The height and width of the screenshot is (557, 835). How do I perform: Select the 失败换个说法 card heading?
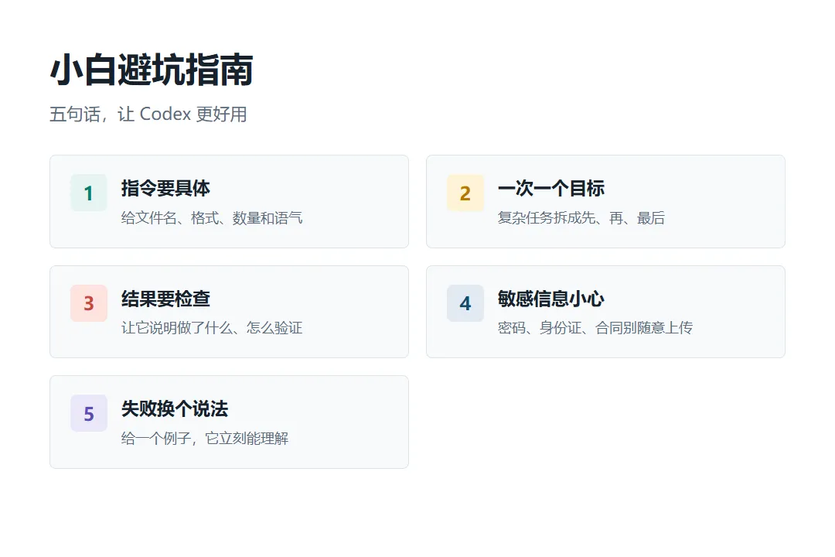(175, 408)
